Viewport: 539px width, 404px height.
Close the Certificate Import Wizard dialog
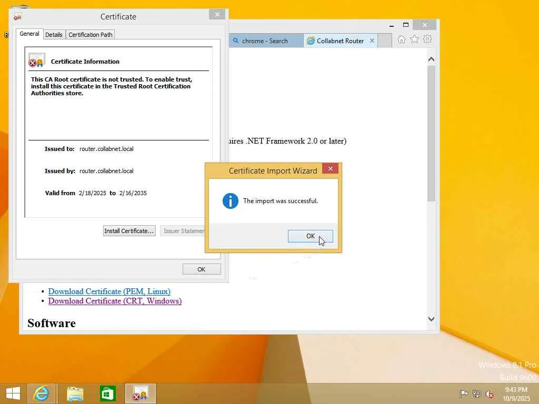tap(330, 169)
